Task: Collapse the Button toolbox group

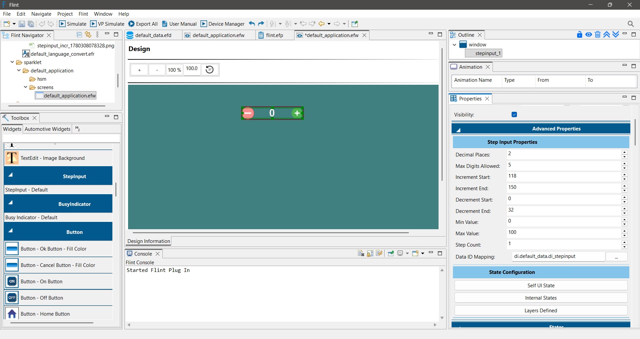Action: tap(10, 230)
